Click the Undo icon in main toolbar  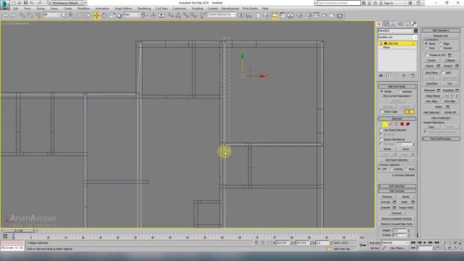pyautogui.click(x=6, y=15)
